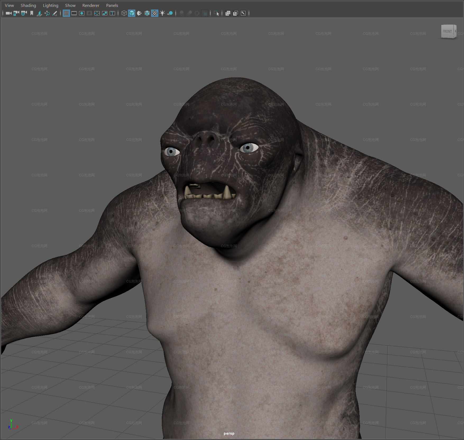Toggle the X-Ray icon
This screenshot has height=440, width=464.
tap(228, 13)
